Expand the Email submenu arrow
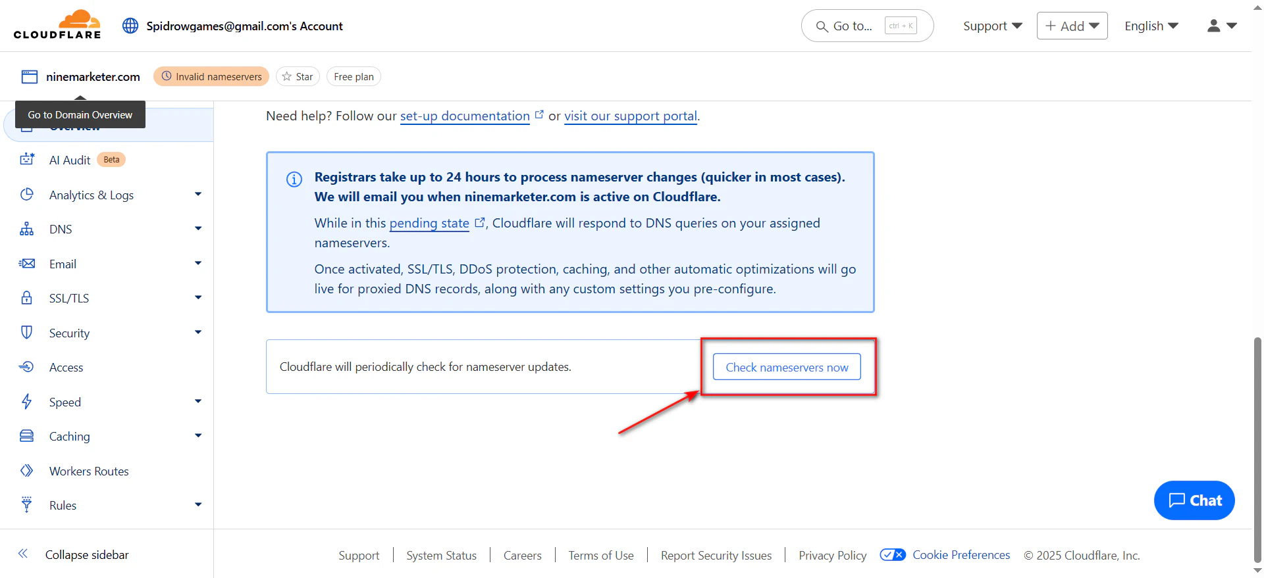The height and width of the screenshot is (578, 1264). (198, 263)
